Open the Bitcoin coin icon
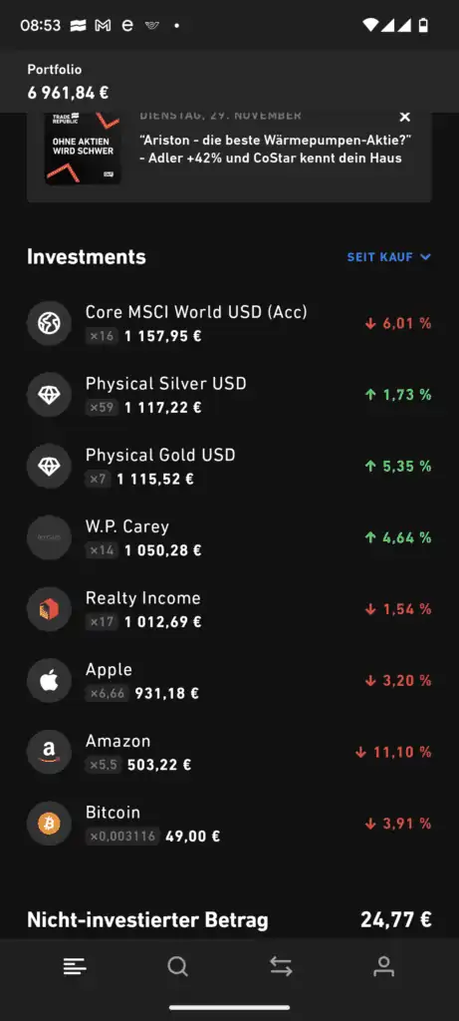 point(49,825)
